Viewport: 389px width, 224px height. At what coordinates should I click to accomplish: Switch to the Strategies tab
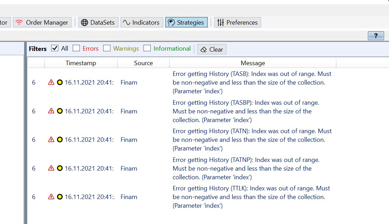click(x=187, y=22)
